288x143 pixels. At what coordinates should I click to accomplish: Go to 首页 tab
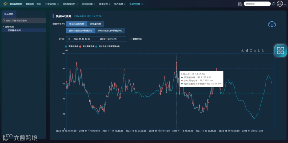click(39, 4)
